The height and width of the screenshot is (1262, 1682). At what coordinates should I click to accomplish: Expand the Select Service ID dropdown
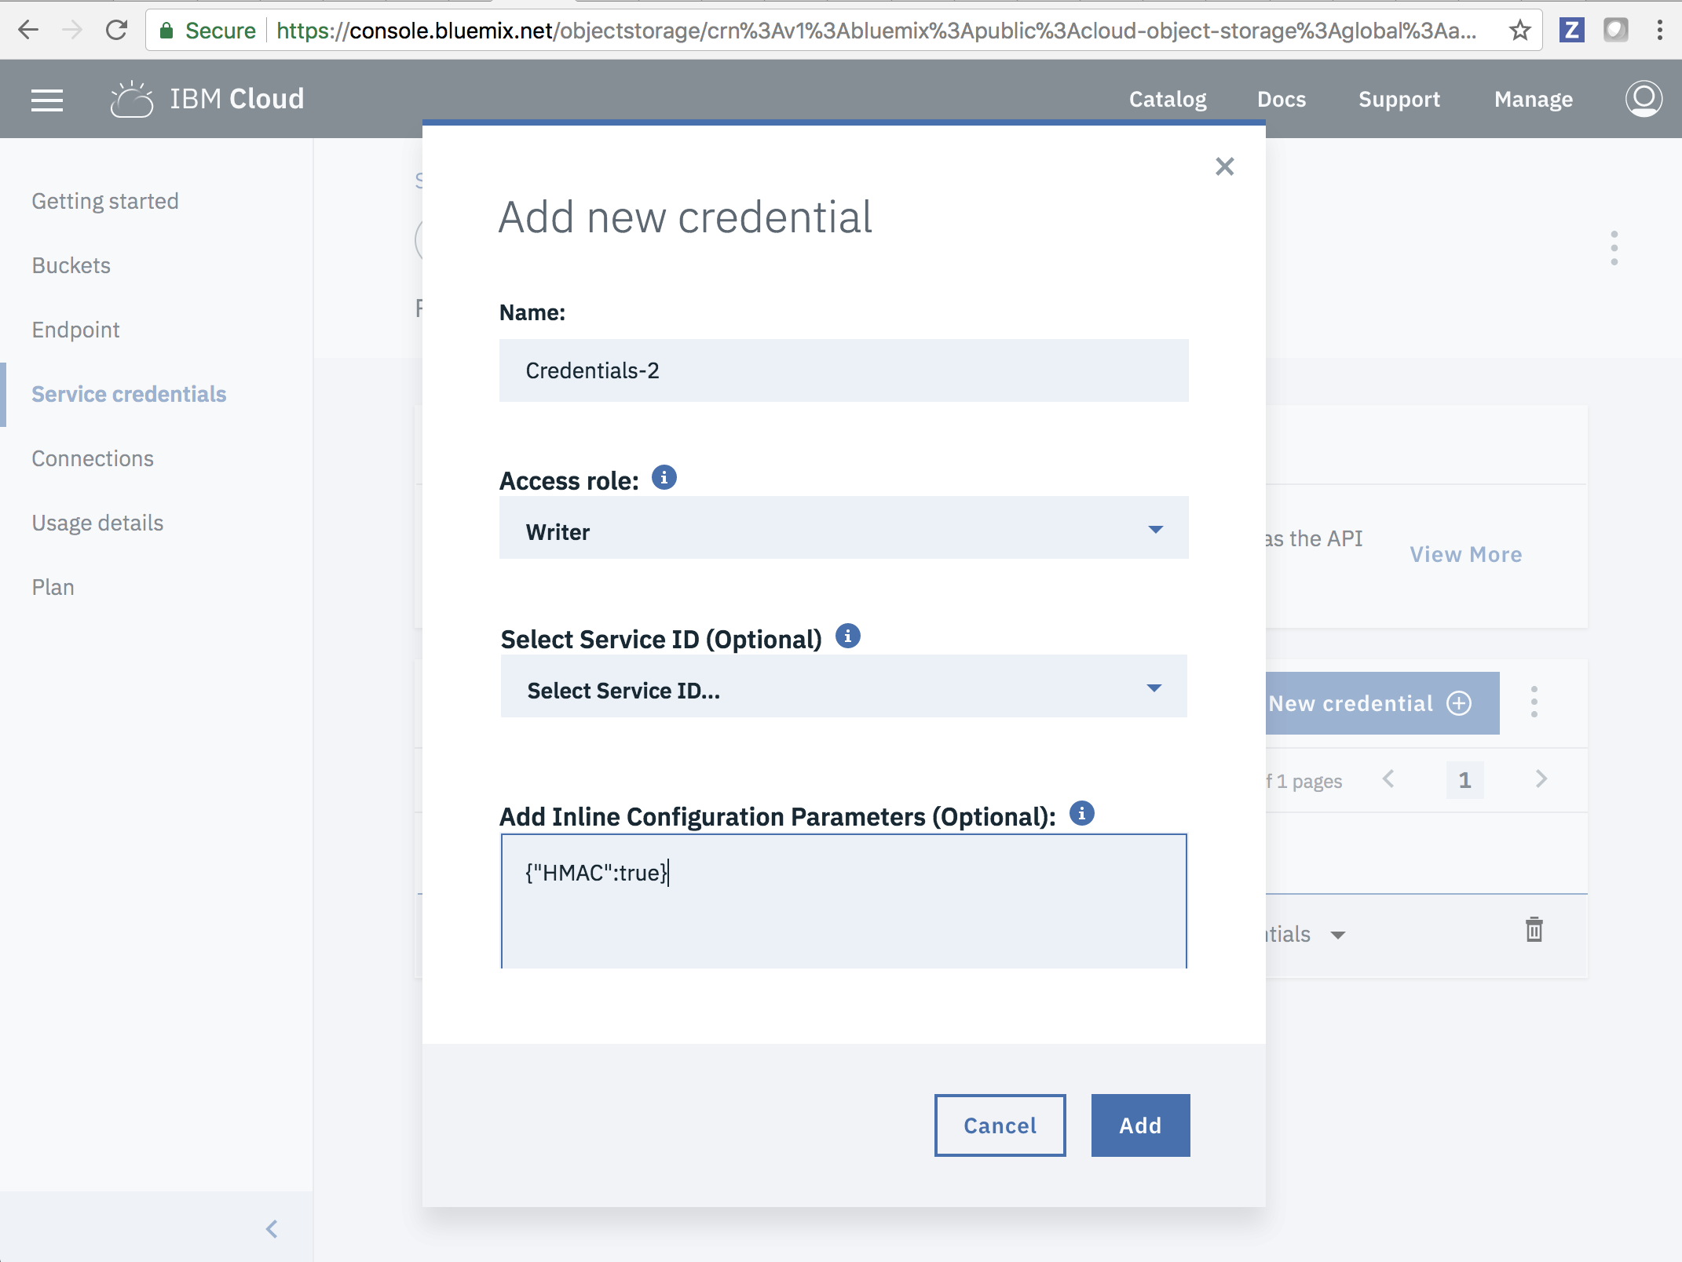pos(843,687)
